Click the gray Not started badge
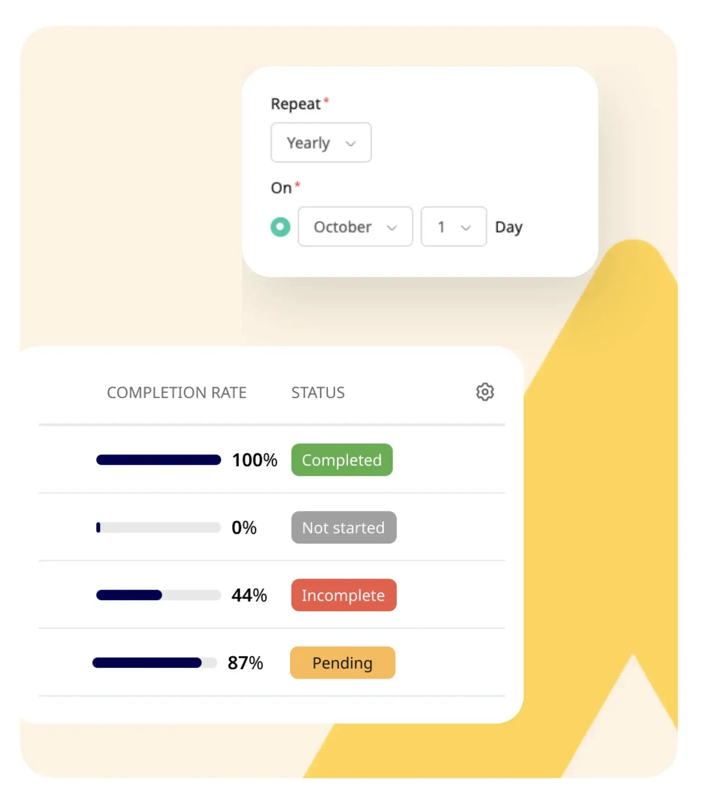Screen dimensions: 702x805 coord(344,527)
